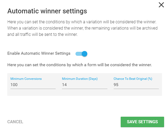Click the Minimum Conversions label
The image size is (168, 129).
[26, 79]
